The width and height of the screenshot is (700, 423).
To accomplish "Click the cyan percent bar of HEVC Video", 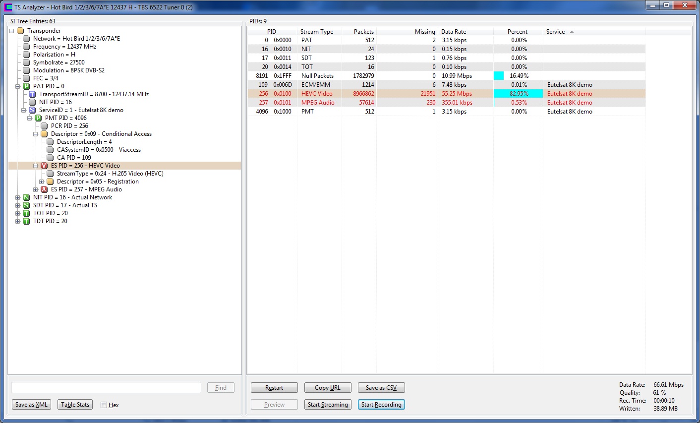I will click(x=518, y=94).
